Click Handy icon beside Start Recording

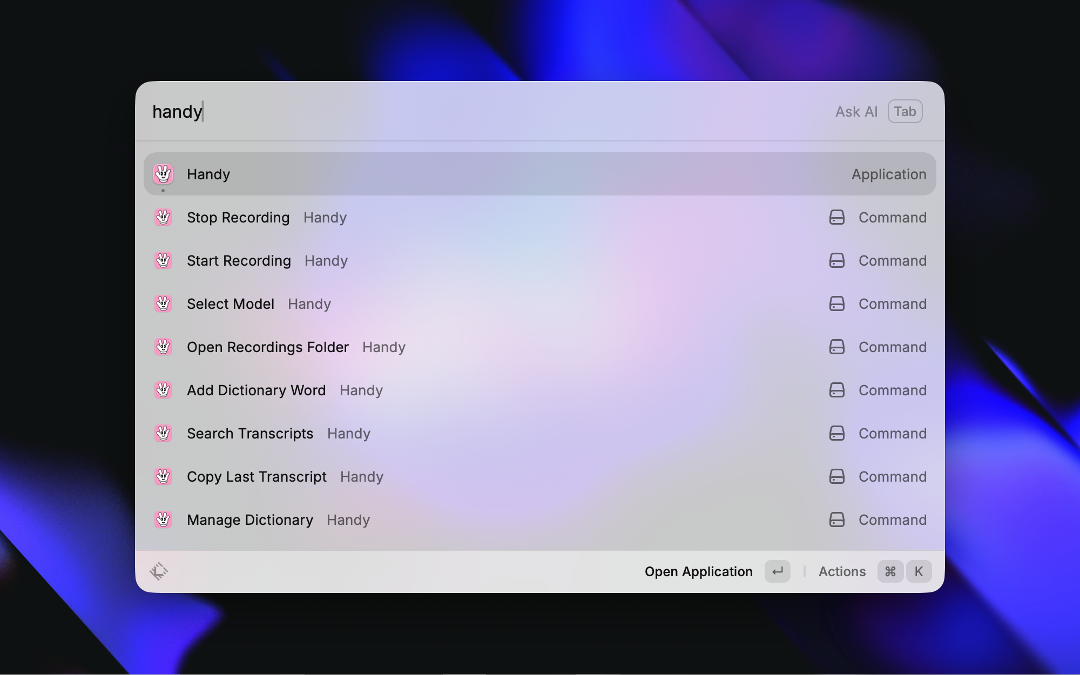(x=163, y=261)
